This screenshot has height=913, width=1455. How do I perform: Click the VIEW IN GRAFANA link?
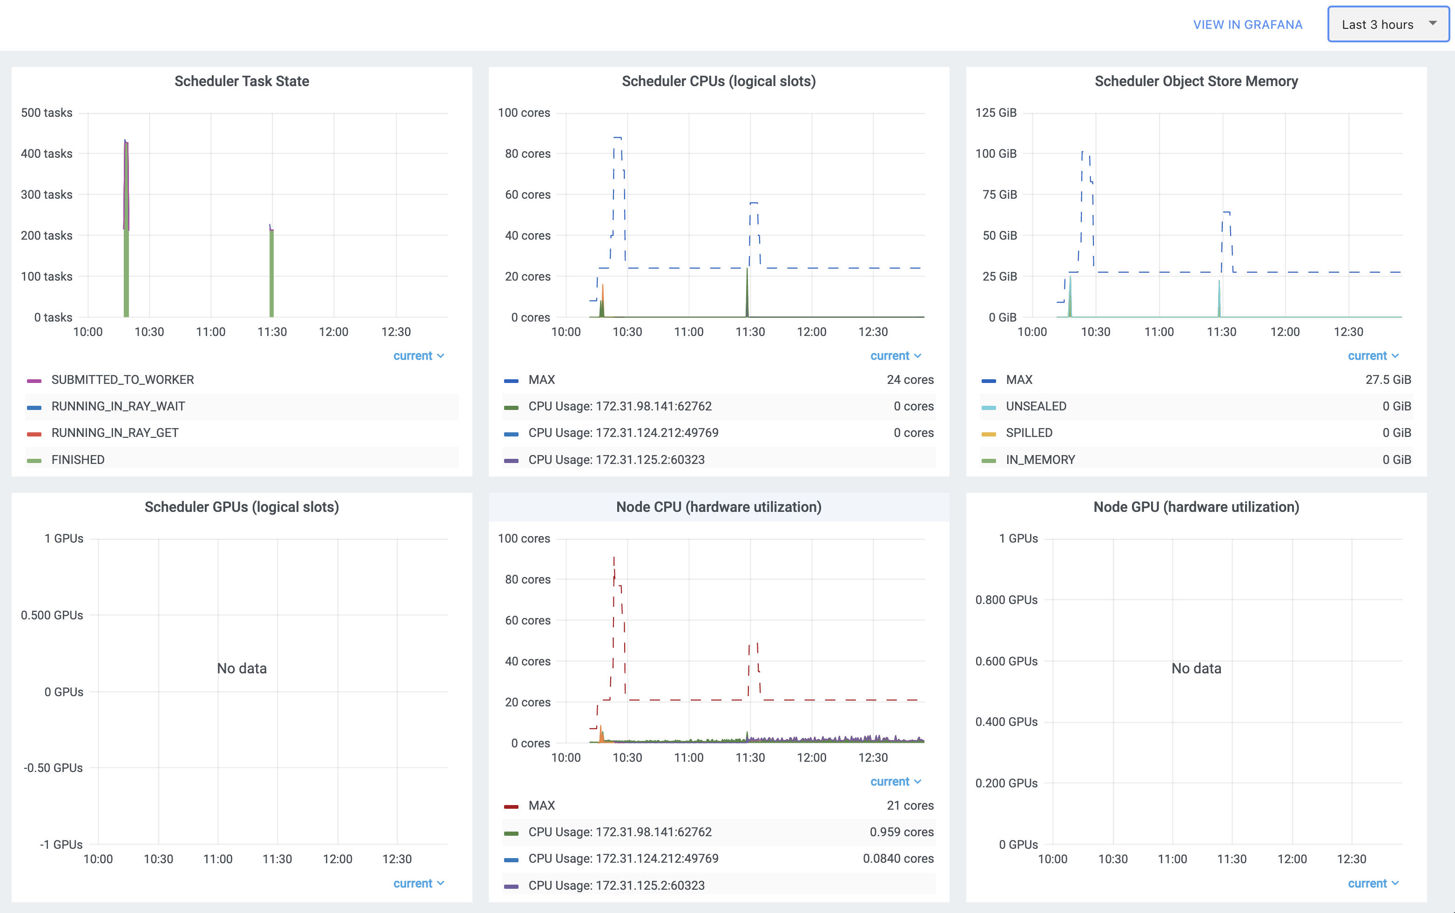pos(1247,25)
